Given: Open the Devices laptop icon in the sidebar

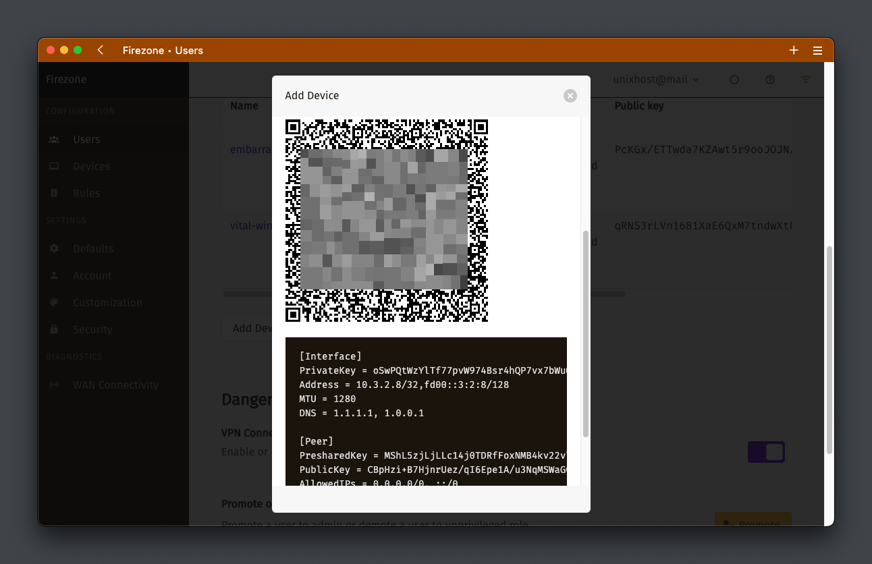Looking at the screenshot, I should click(x=54, y=167).
